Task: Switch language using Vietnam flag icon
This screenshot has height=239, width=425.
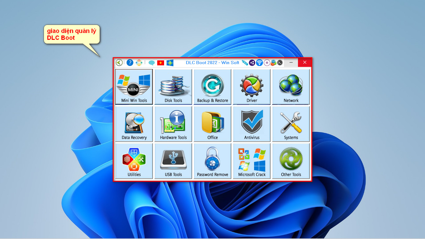Action: tap(161, 63)
